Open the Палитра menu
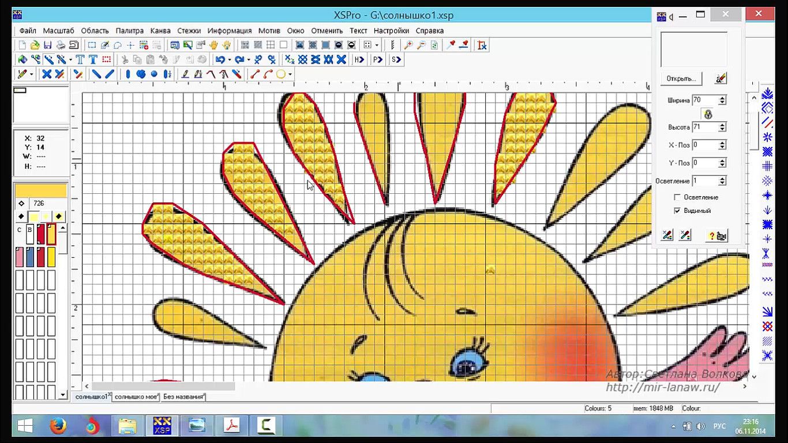Screen dimensions: 788x443 coord(130,31)
